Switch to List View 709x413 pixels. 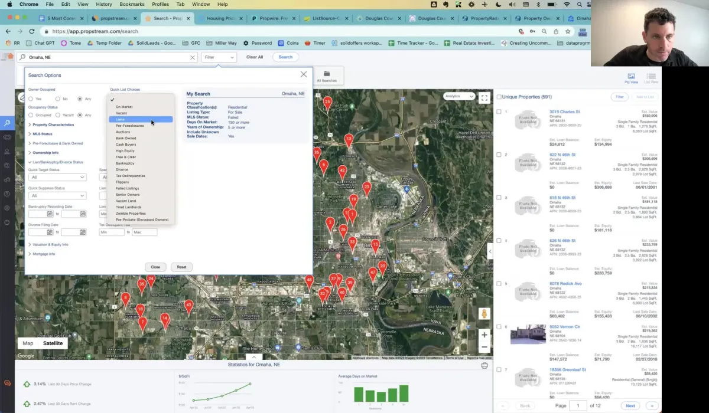pos(651,78)
